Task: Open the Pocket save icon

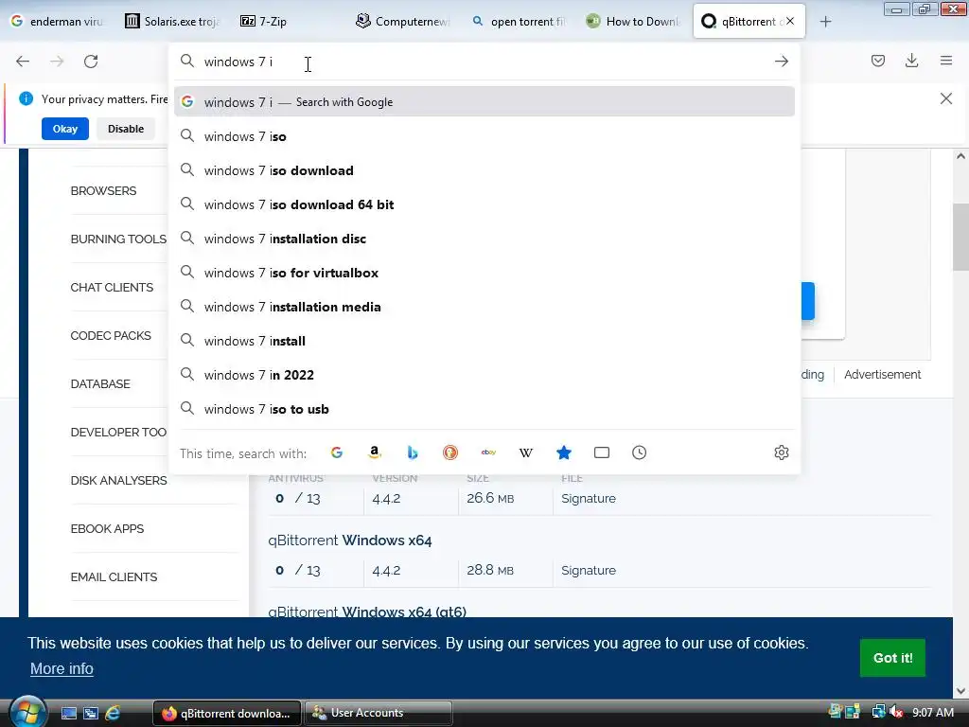Action: 877,61
